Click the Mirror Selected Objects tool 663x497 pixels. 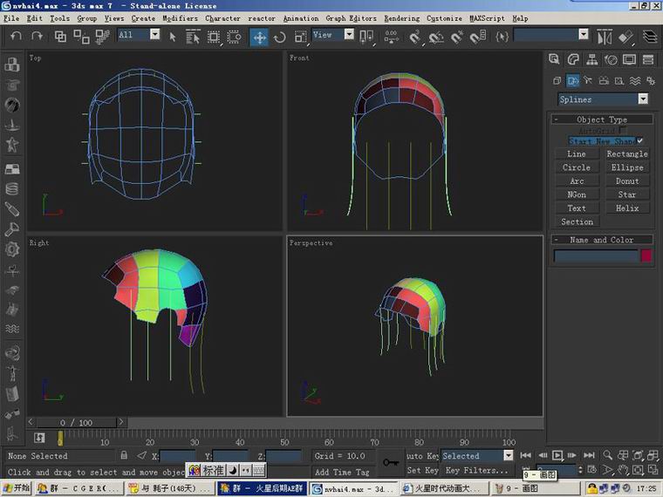[605, 37]
